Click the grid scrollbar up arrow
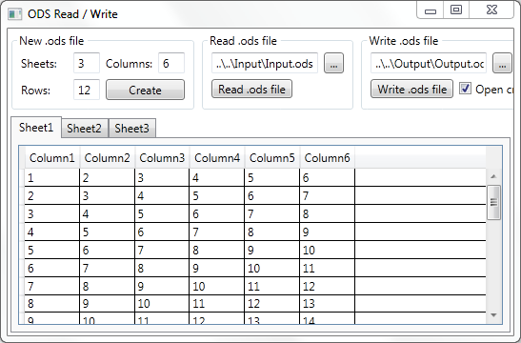Screen dimensions: 521x343 coord(493,176)
